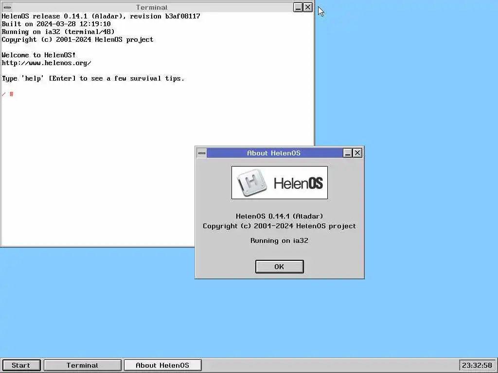Click the terminal prompt line '/ #'
Viewport: 498px width, 373px height.
[x=8, y=94]
